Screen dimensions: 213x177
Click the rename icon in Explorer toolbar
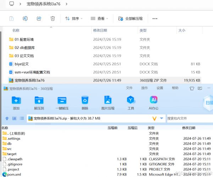click(25, 18)
